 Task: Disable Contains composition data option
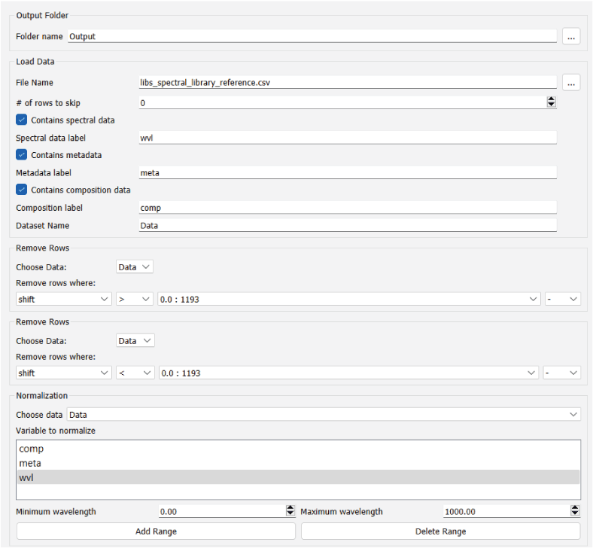pos(22,190)
